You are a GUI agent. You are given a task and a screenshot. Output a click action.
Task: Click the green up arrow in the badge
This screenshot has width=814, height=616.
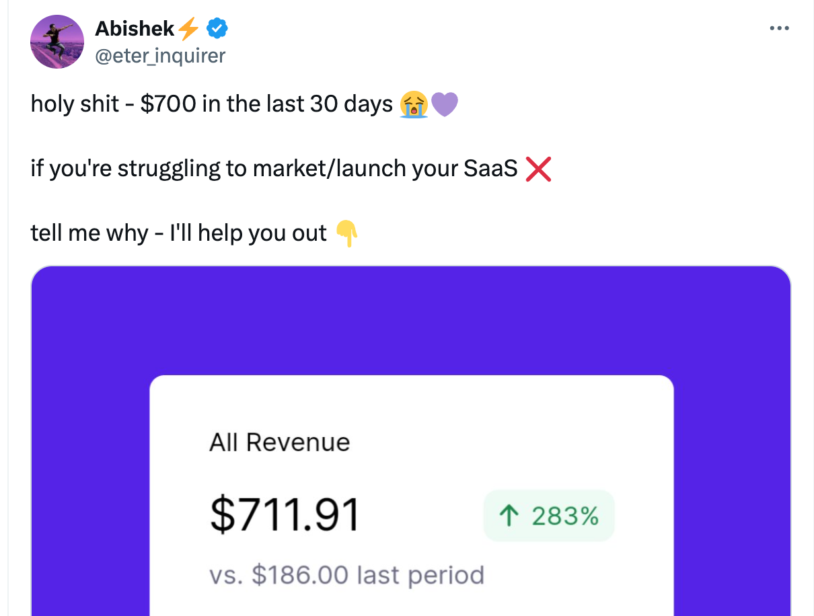pyautogui.click(x=509, y=516)
